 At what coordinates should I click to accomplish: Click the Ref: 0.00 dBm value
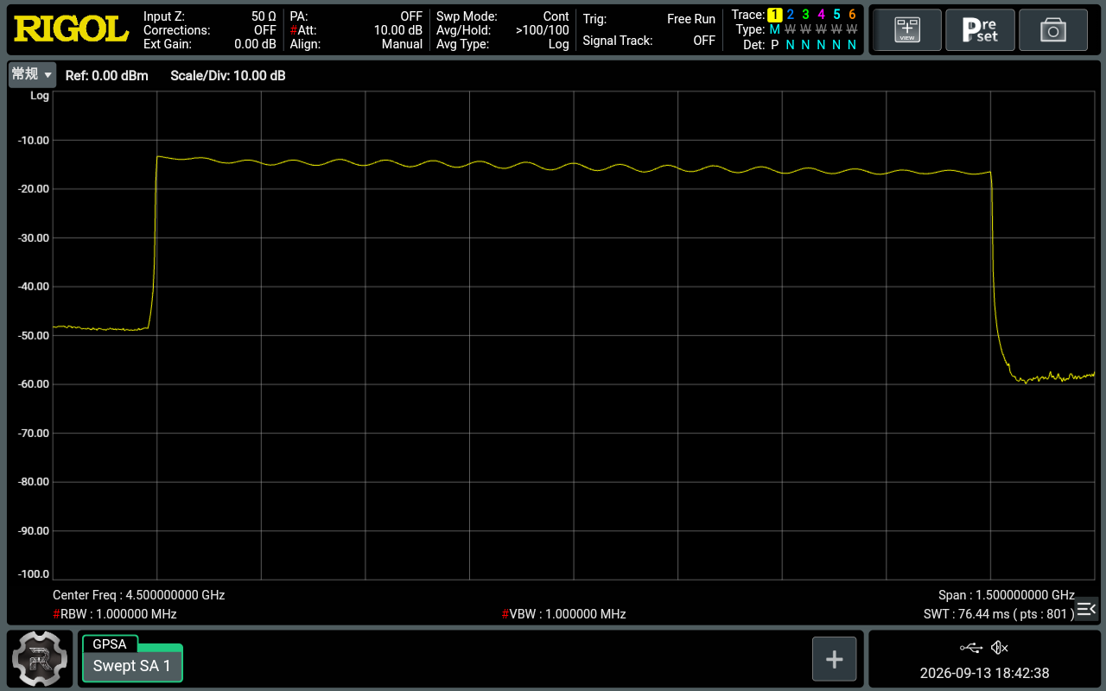pos(107,76)
